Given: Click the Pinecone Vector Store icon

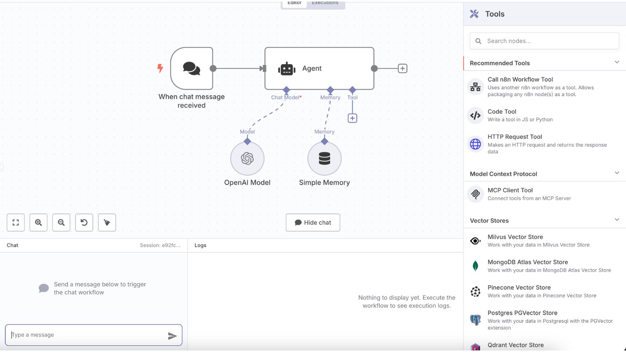Looking at the screenshot, I should tap(475, 291).
